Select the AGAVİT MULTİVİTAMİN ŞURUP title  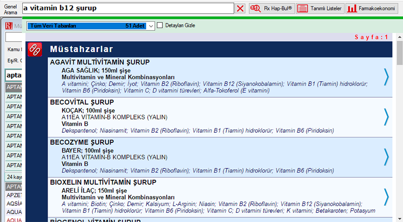[x=100, y=62]
